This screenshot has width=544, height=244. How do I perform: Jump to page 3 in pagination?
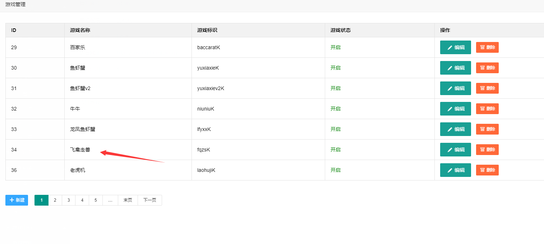pyautogui.click(x=69, y=200)
